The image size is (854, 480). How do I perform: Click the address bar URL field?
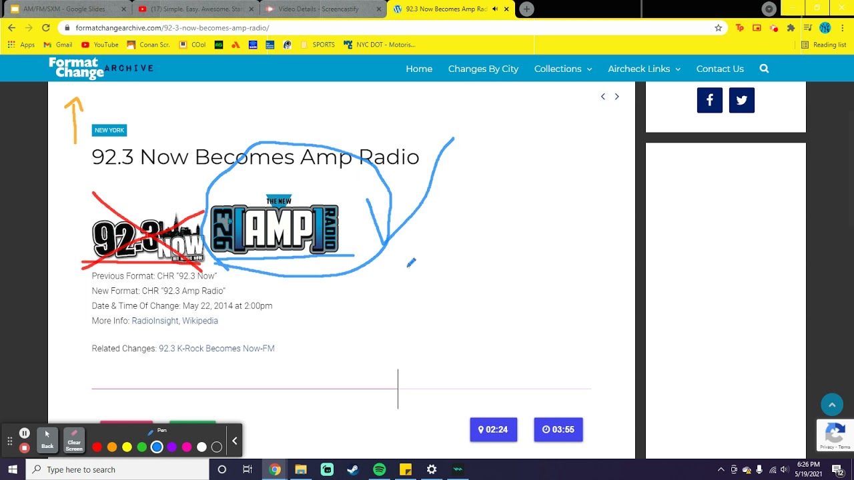[x=394, y=28]
